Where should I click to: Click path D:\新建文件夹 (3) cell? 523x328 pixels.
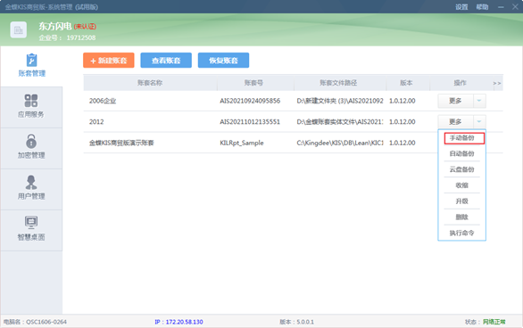point(340,101)
